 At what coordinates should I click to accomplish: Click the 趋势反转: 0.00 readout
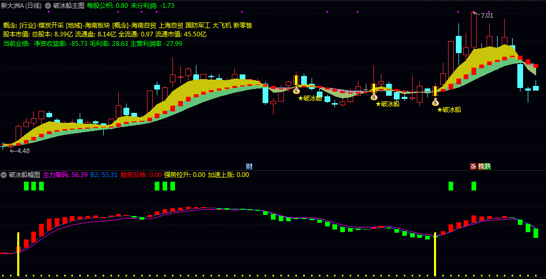(x=141, y=175)
